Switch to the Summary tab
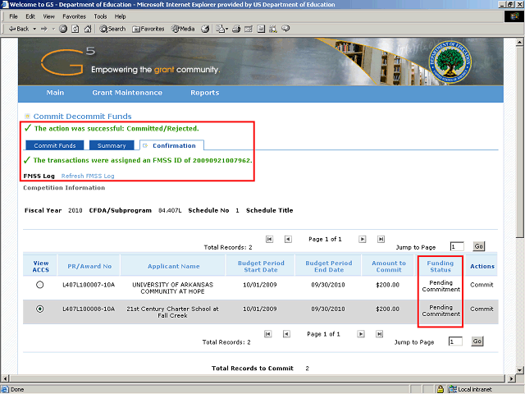 pyautogui.click(x=112, y=145)
